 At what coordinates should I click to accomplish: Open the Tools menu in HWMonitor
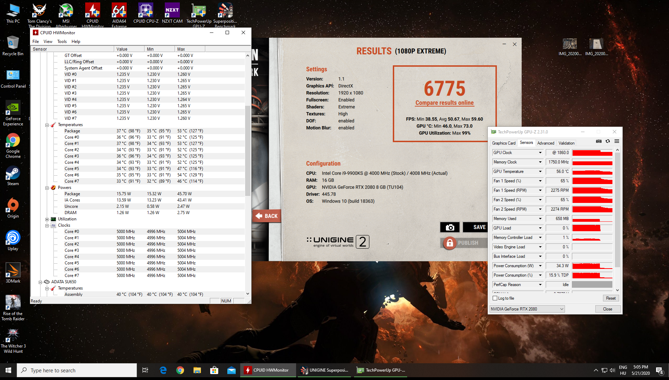(x=62, y=42)
